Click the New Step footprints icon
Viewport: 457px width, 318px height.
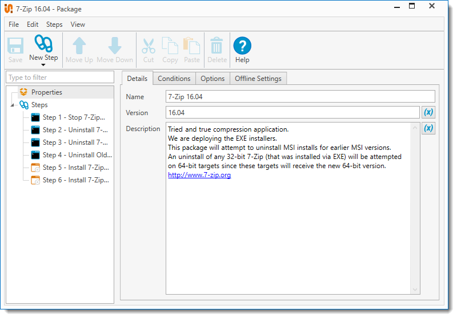click(x=43, y=44)
